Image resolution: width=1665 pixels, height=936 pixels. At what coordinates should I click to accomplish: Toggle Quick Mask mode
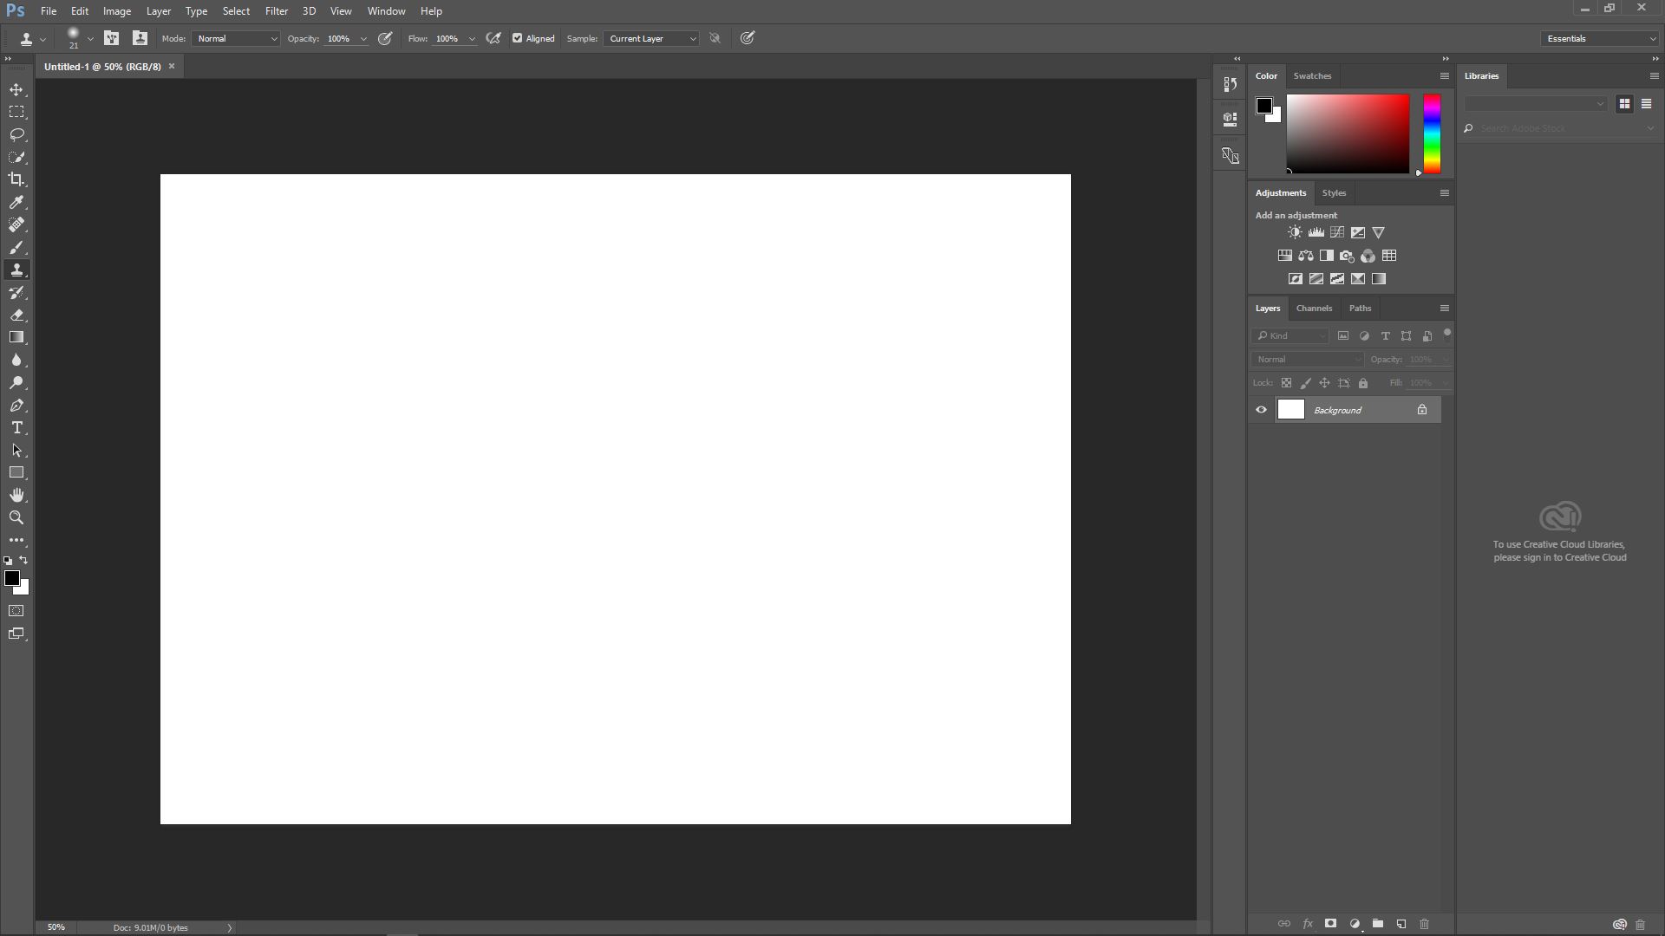(x=16, y=611)
